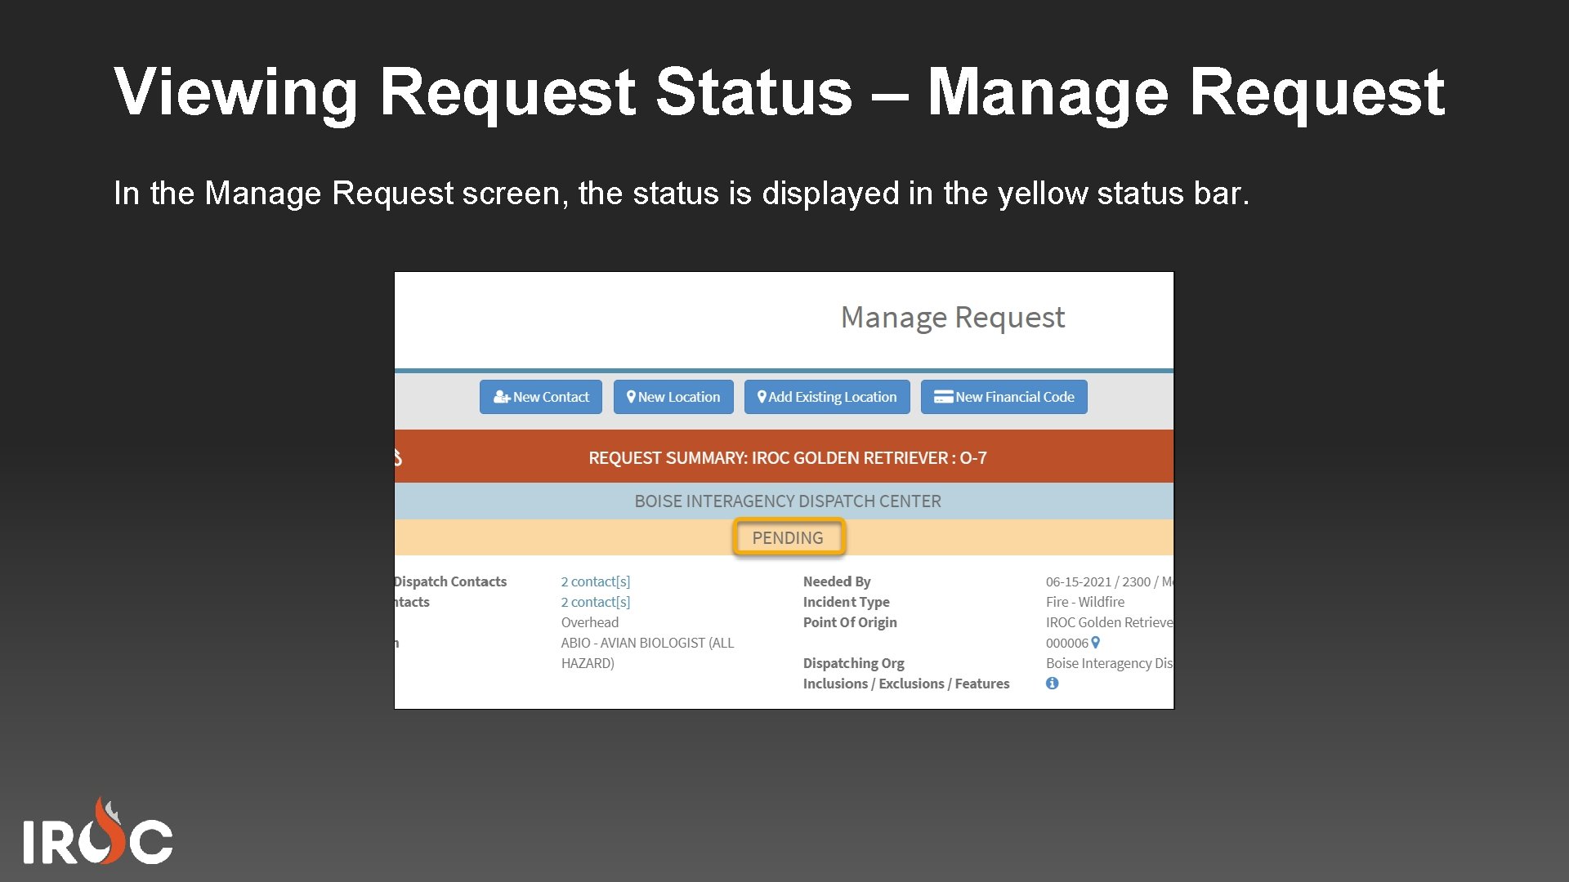This screenshot has height=882, width=1569.
Task: Click the location pin icon on New Location button
Action: click(x=632, y=397)
